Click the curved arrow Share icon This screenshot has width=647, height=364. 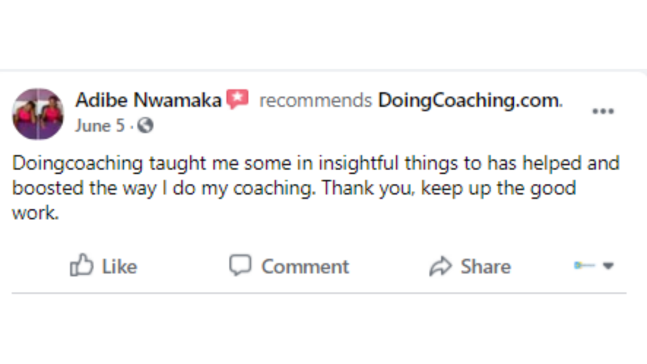(440, 266)
